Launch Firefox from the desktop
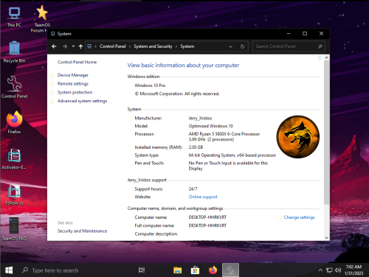 pyautogui.click(x=14, y=122)
